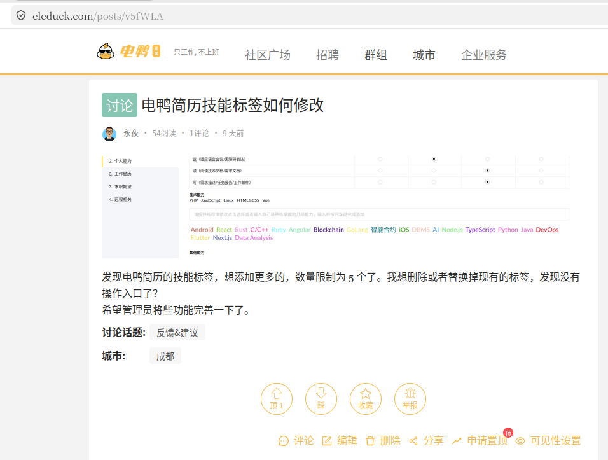The width and height of the screenshot is (608, 460).
Task: Click the URL address bar text
Action: point(98,16)
